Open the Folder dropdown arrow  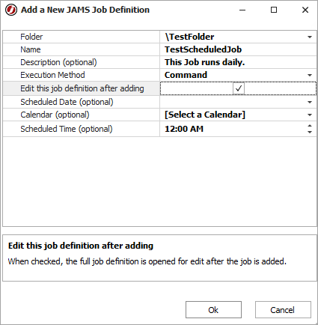pyautogui.click(x=310, y=37)
